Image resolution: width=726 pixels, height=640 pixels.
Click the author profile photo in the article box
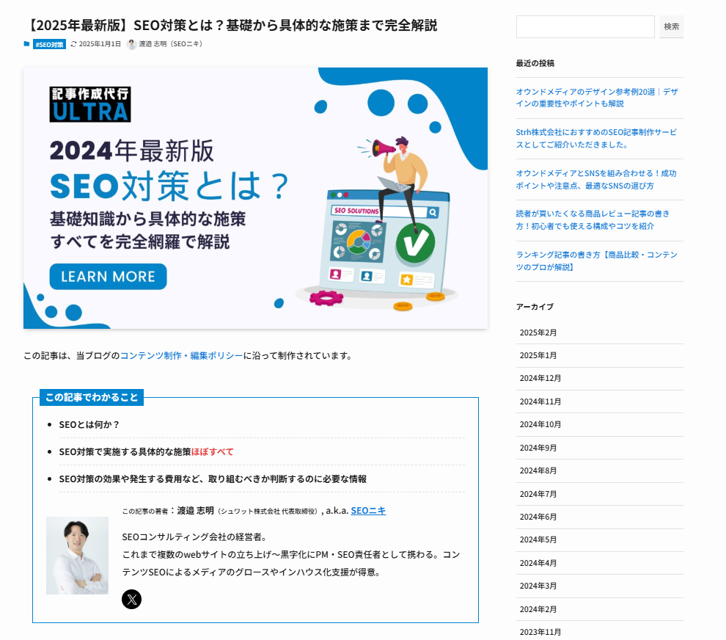point(77,556)
